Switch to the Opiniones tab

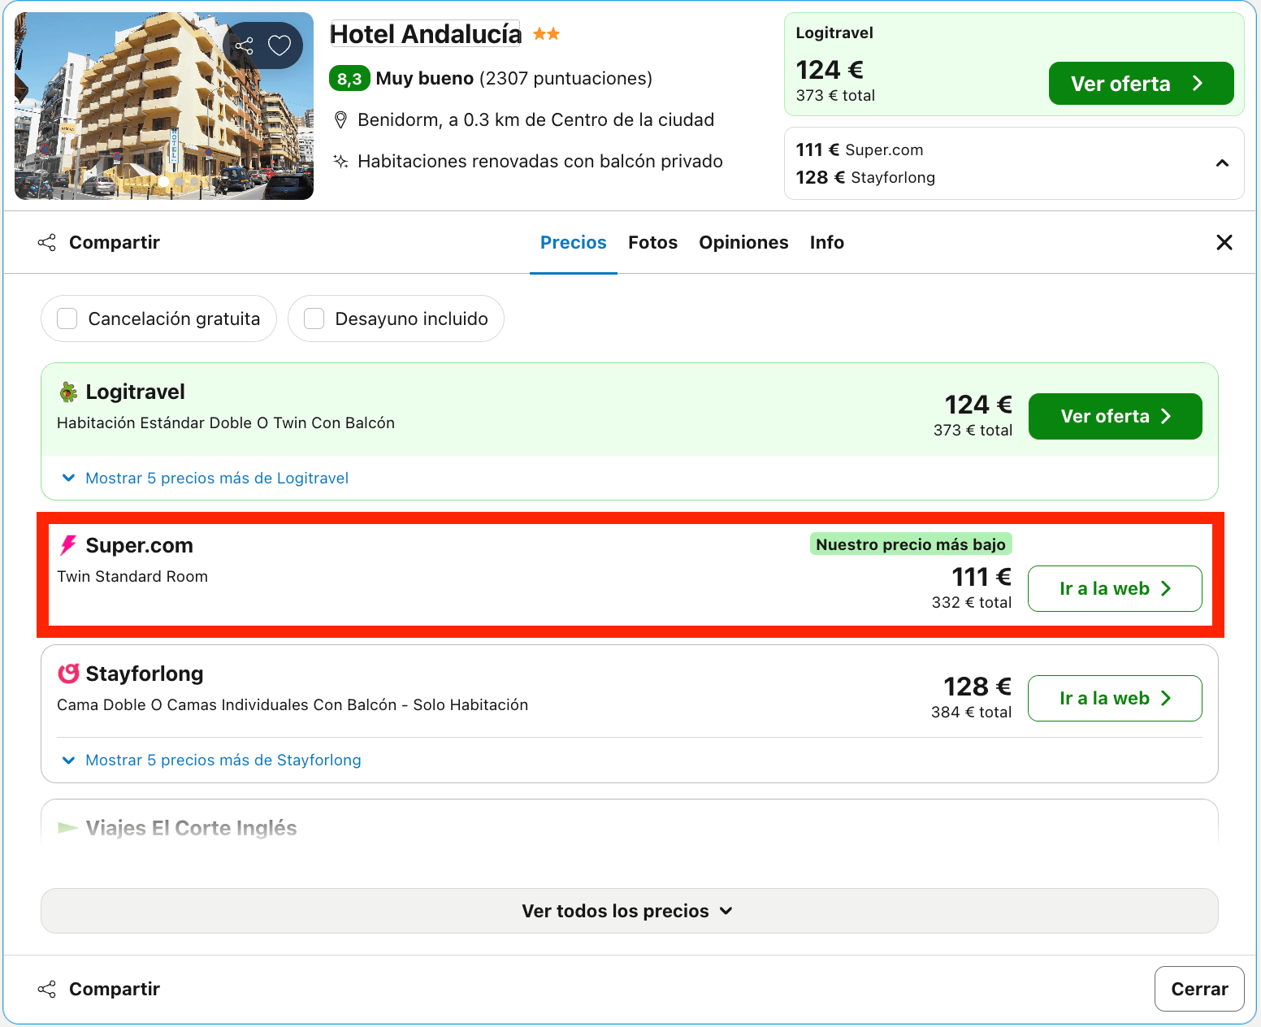(743, 242)
